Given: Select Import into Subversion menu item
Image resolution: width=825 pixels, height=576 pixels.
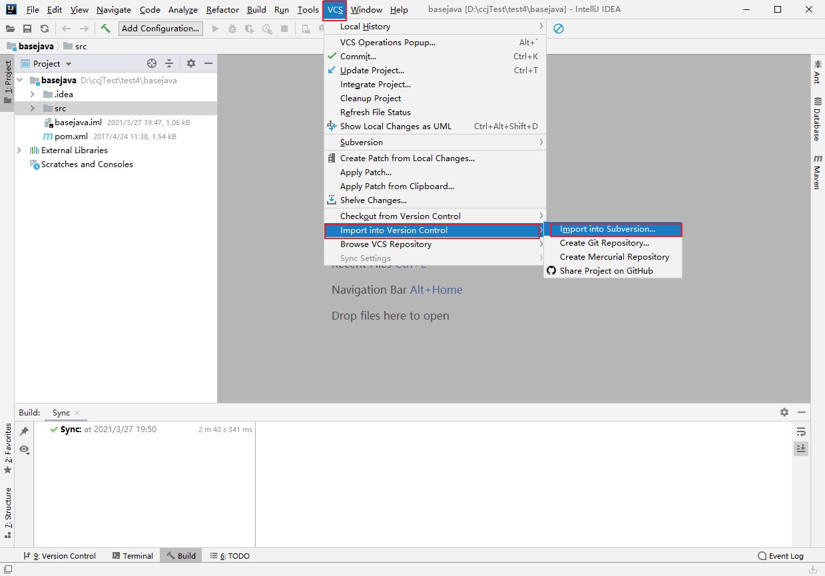Looking at the screenshot, I should [x=607, y=229].
